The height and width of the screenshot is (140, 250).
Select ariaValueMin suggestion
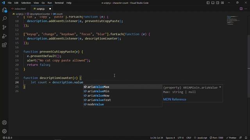(x=123, y=91)
